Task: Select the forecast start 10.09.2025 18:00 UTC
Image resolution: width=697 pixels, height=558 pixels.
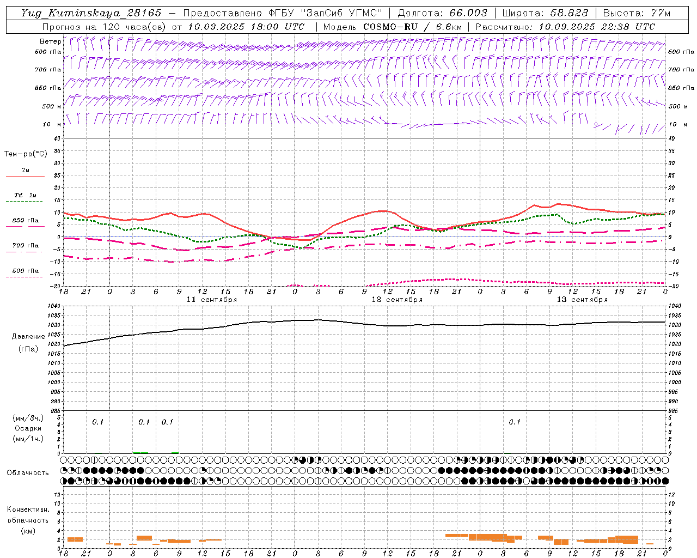Action: (x=246, y=27)
